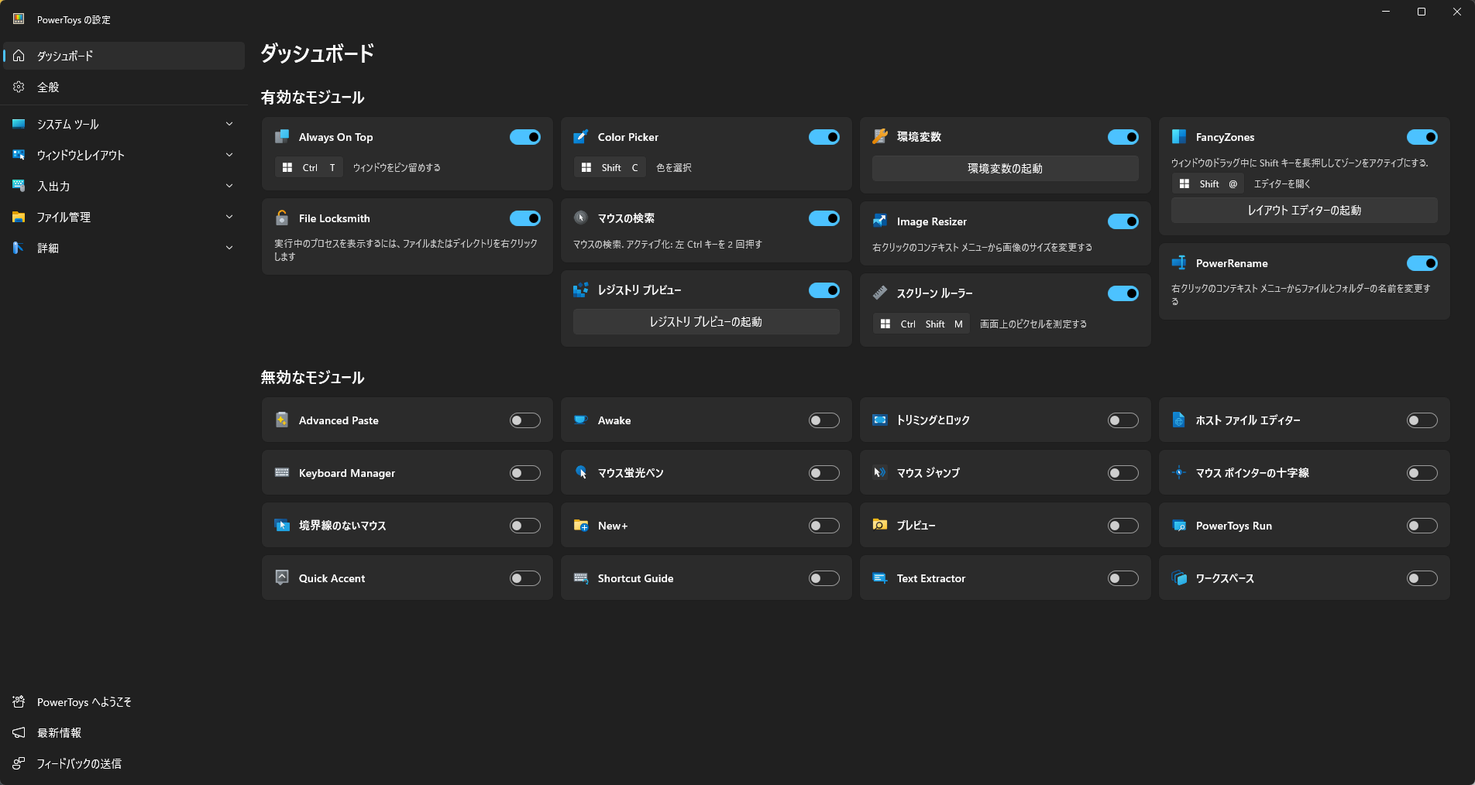Click the 環境変数 module icon
The image size is (1475, 785).
[880, 137]
